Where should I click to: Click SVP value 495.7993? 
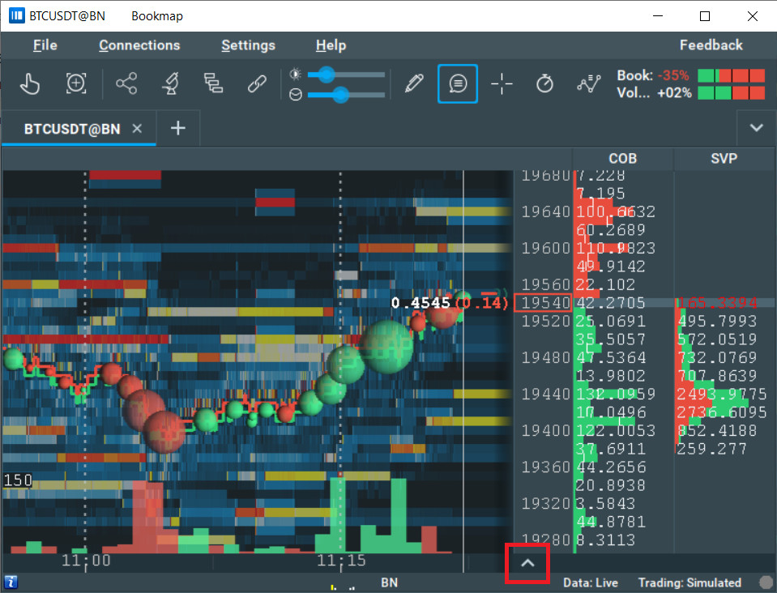[x=717, y=321]
